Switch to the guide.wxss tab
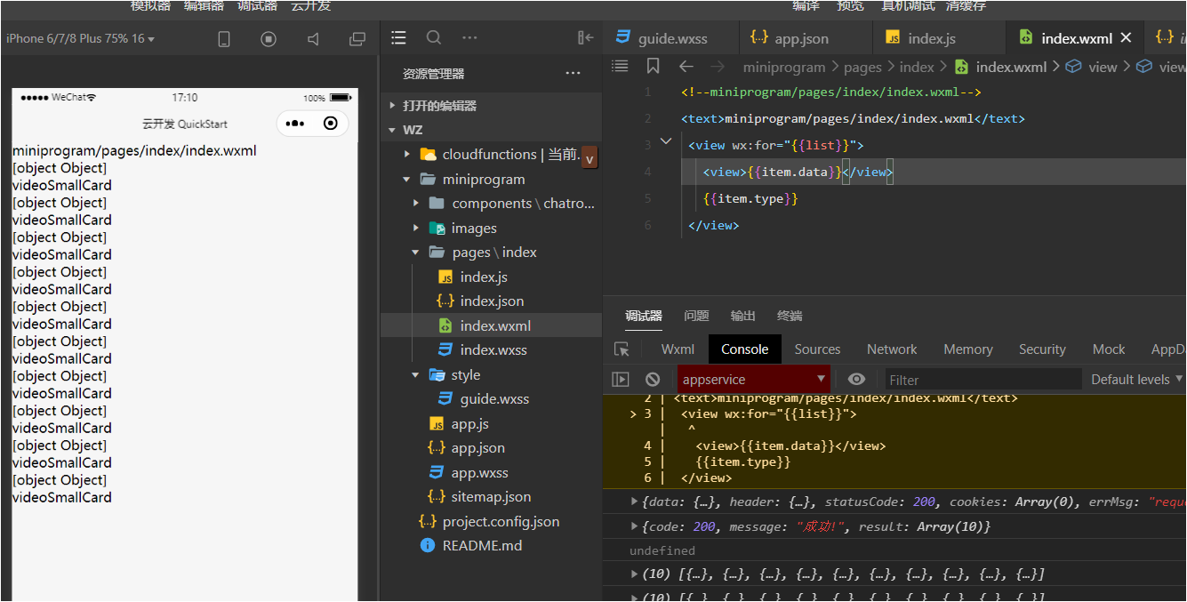The height and width of the screenshot is (602, 1187). click(671, 38)
